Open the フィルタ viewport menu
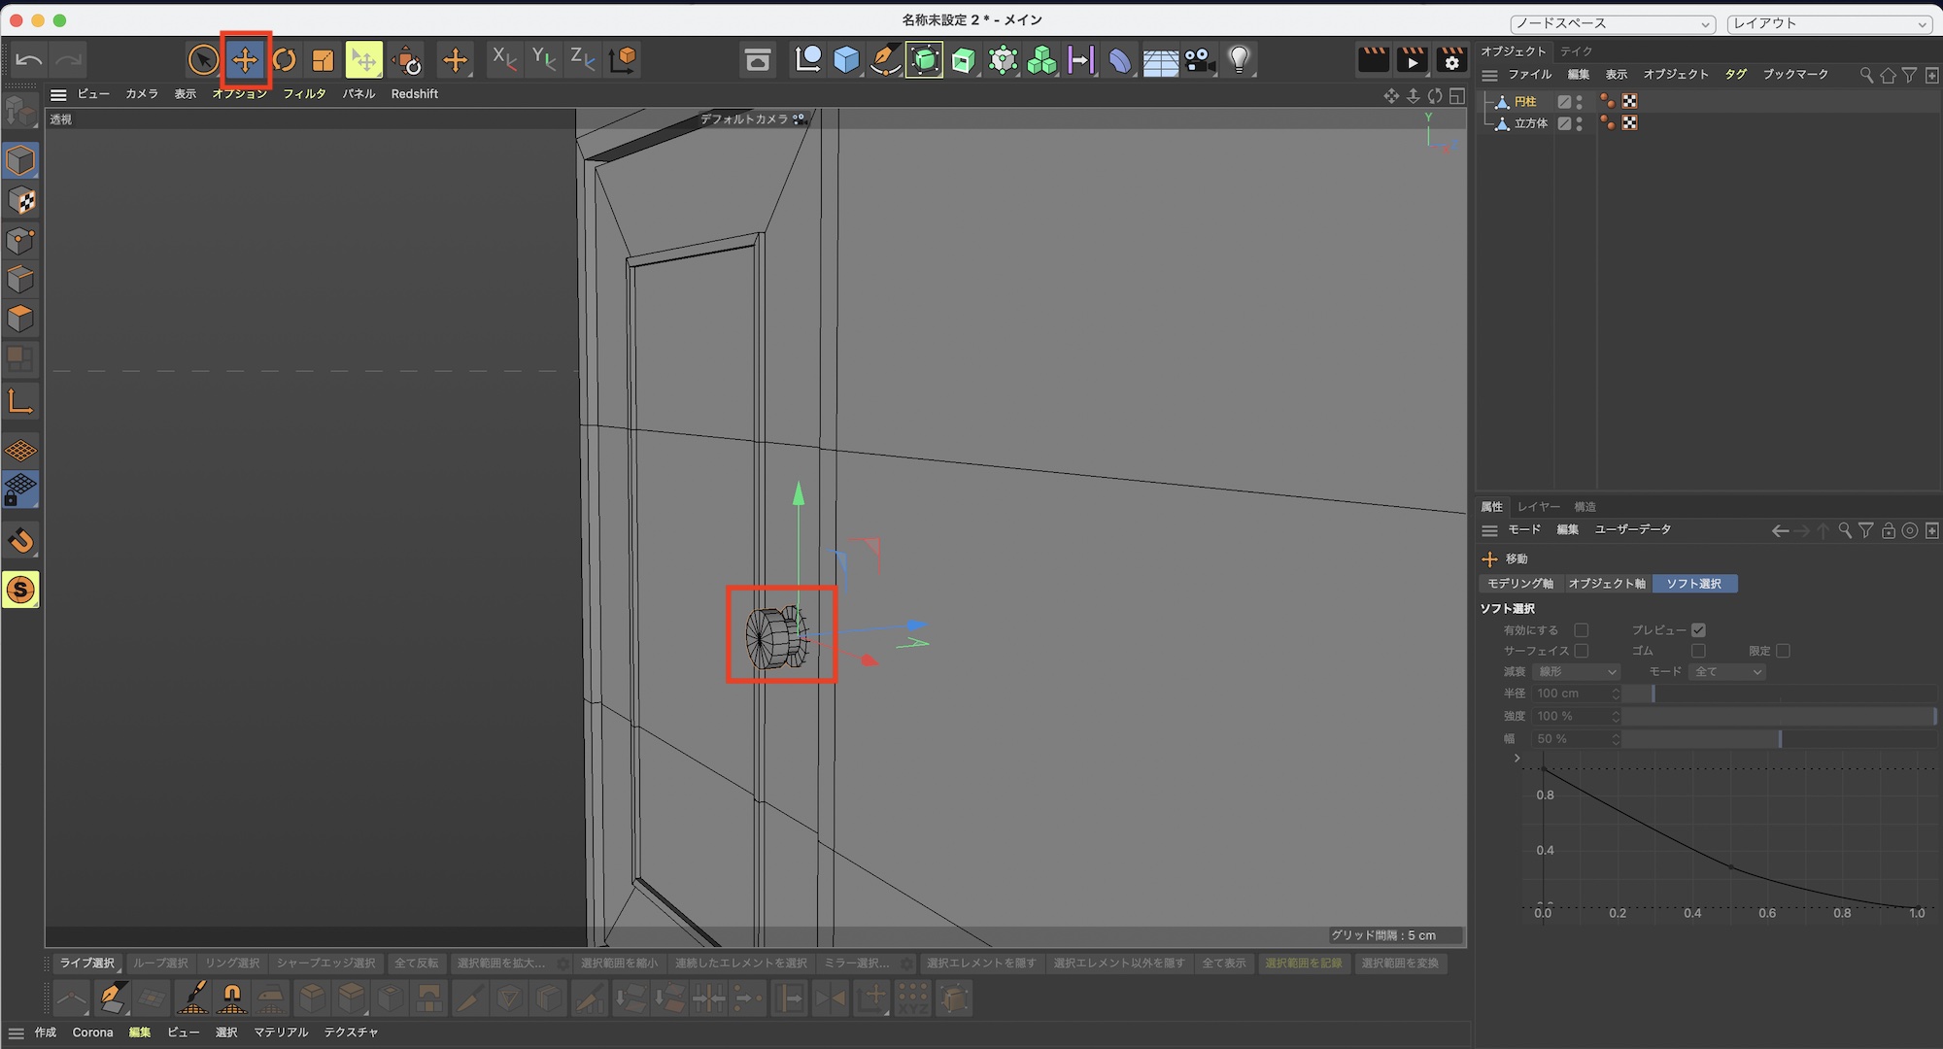This screenshot has width=1943, height=1049. [304, 94]
